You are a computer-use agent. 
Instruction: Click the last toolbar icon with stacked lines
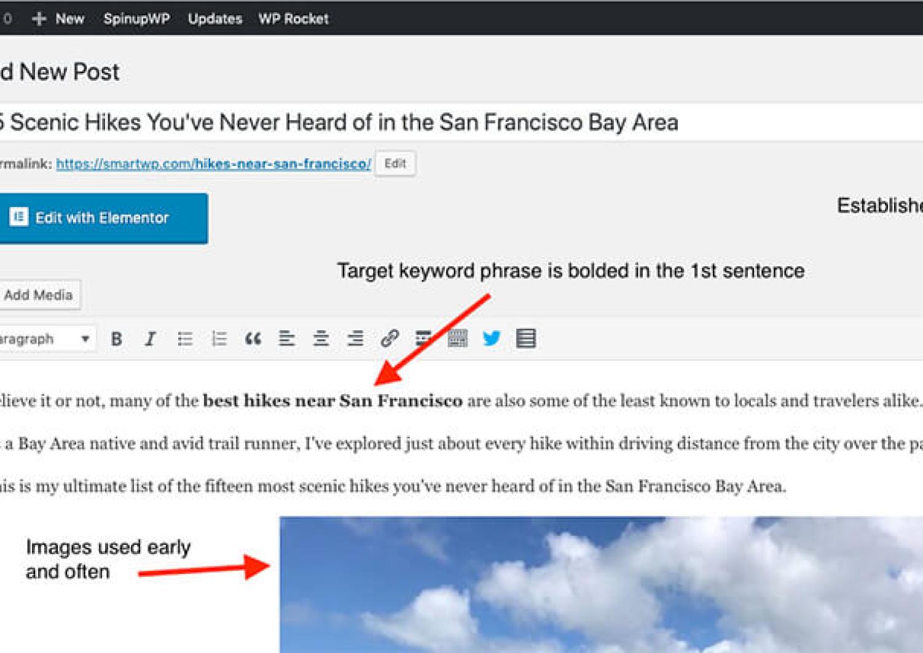(525, 339)
